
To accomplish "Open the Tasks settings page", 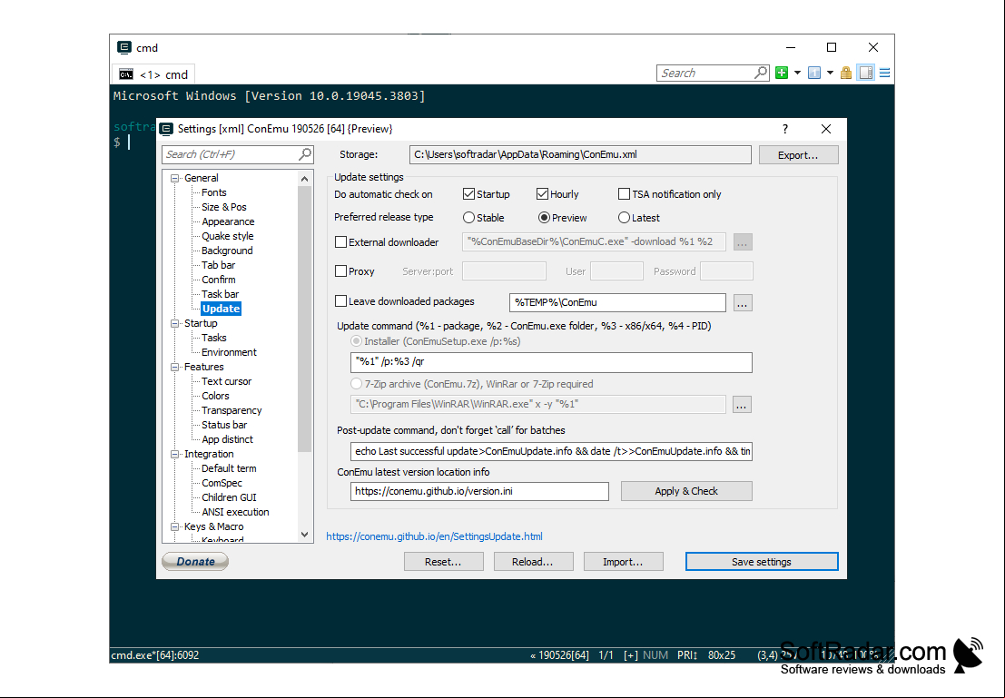I will pyautogui.click(x=213, y=338).
